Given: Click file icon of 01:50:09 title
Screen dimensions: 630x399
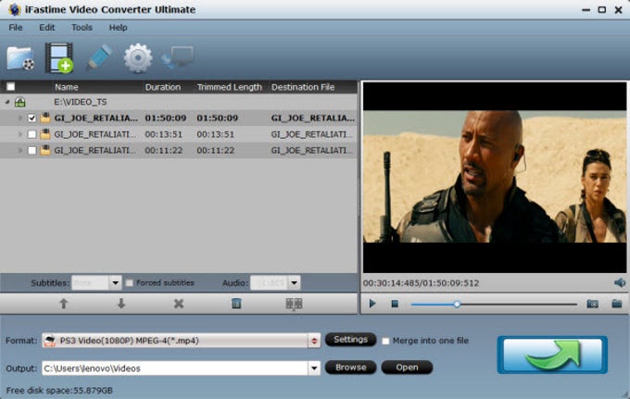Looking at the screenshot, I should click(45, 118).
